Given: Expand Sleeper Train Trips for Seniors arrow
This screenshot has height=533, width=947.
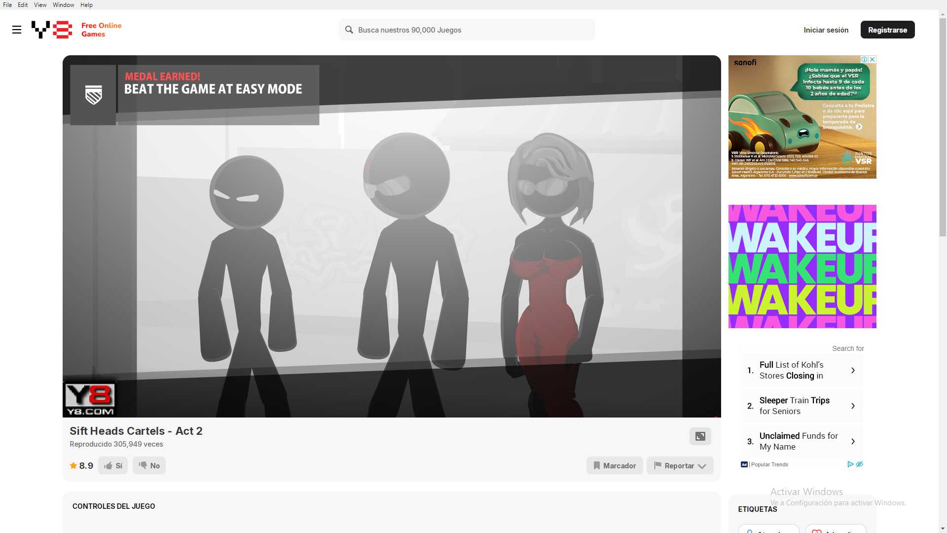Looking at the screenshot, I should pyautogui.click(x=853, y=406).
